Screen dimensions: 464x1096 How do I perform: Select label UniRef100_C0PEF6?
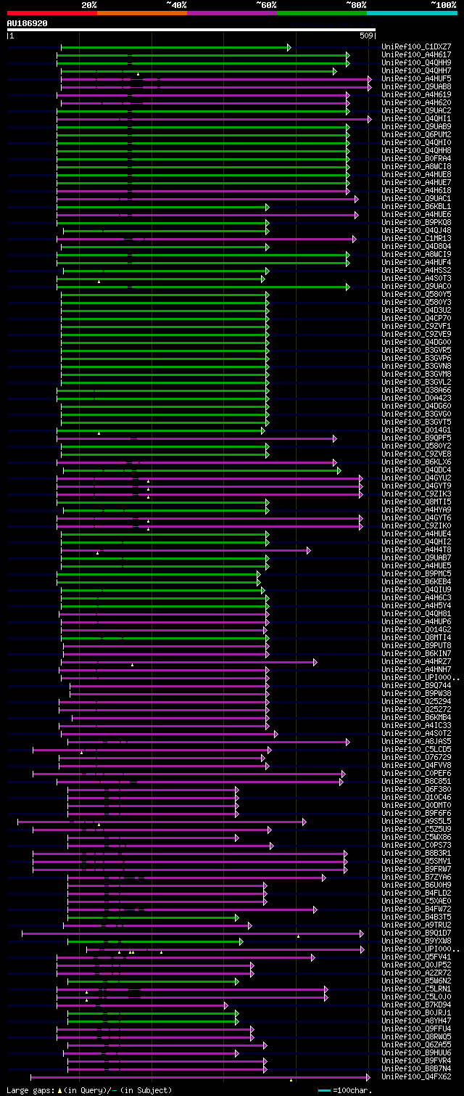tap(416, 774)
